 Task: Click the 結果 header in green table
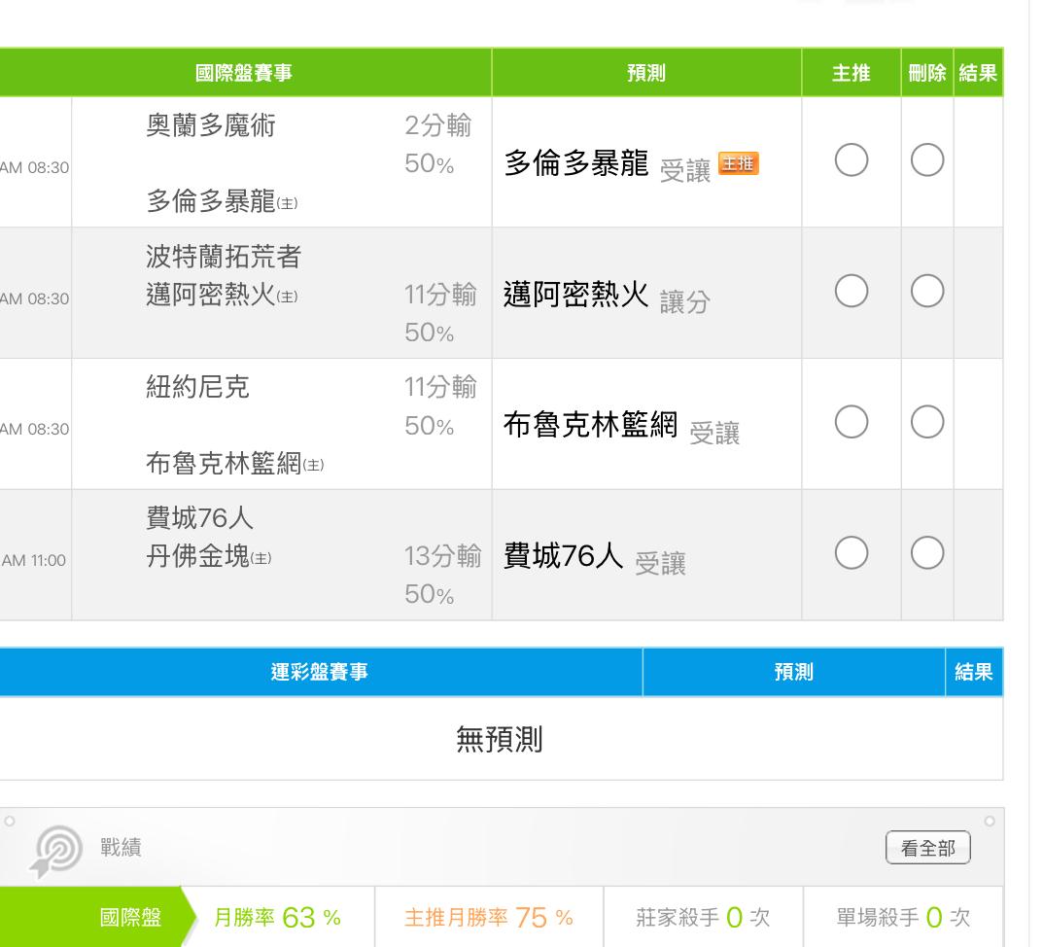pos(978,73)
